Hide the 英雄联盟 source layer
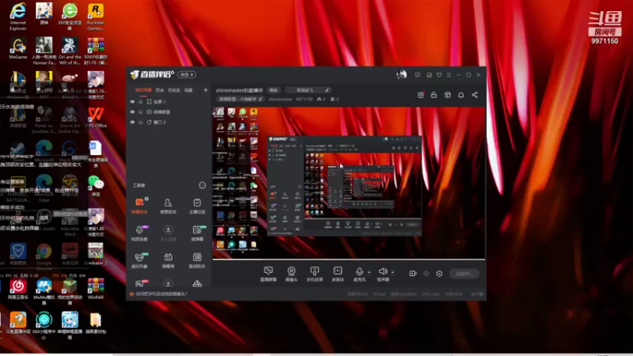Viewport: 633px width, 356px height. point(132,112)
